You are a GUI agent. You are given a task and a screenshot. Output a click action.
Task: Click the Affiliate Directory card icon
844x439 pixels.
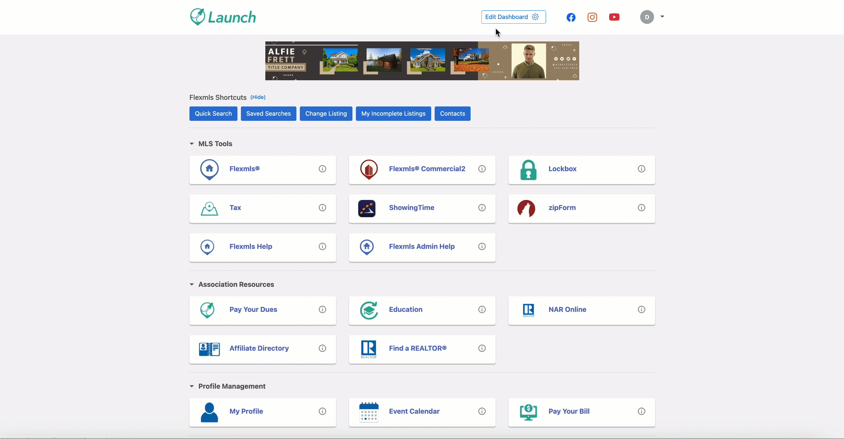click(x=209, y=349)
